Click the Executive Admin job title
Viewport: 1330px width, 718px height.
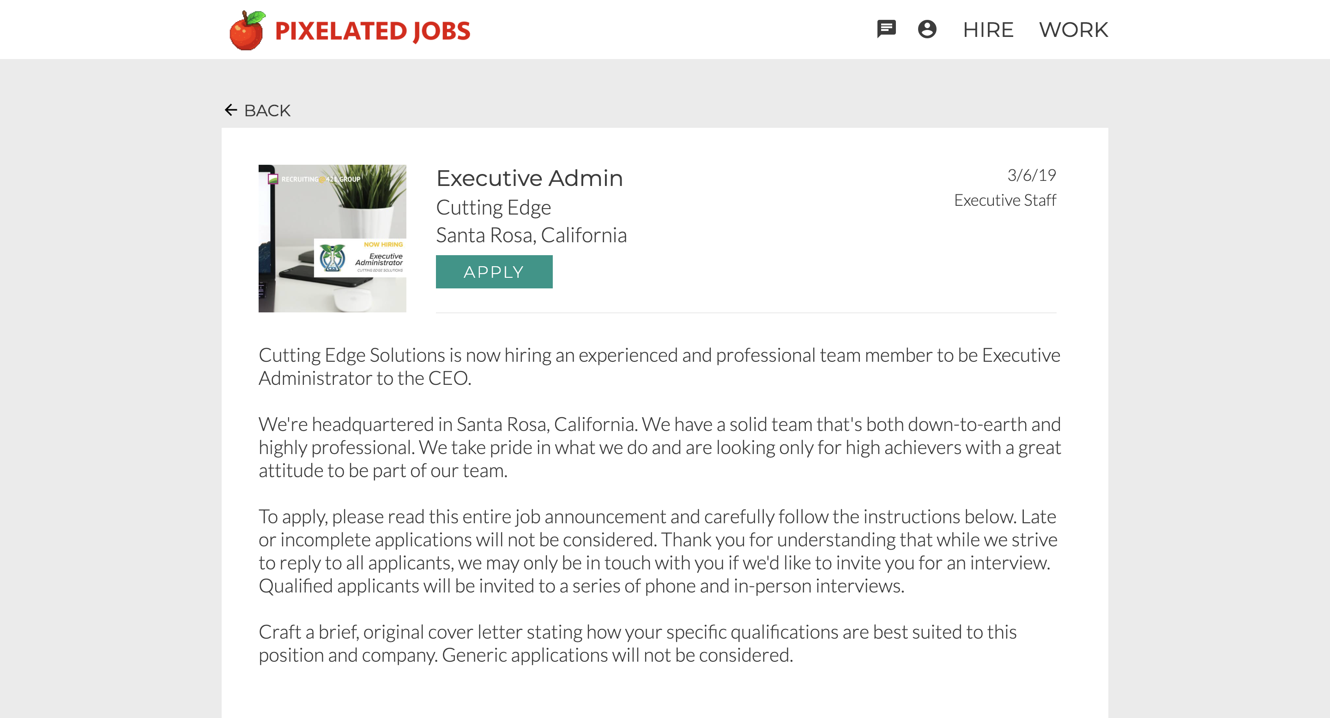(529, 179)
